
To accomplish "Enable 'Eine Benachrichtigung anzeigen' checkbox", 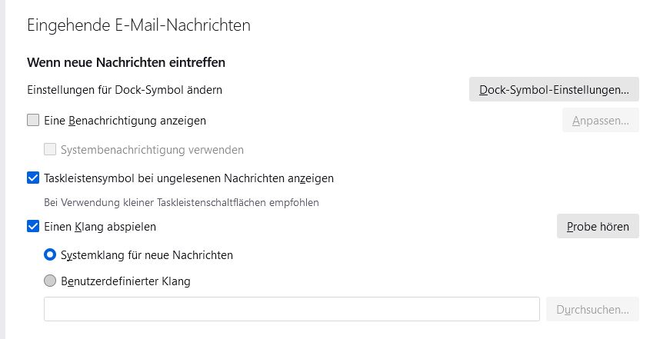I will tap(33, 120).
